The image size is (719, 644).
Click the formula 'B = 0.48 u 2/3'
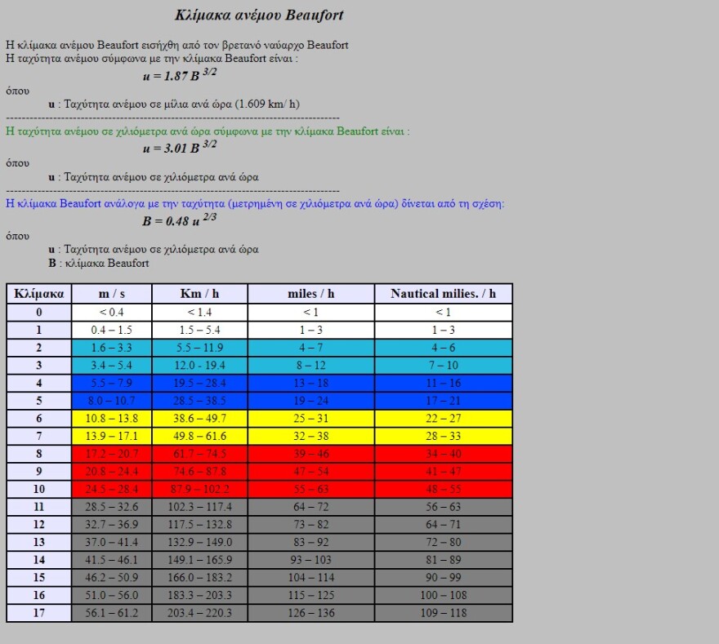pyautogui.click(x=179, y=220)
